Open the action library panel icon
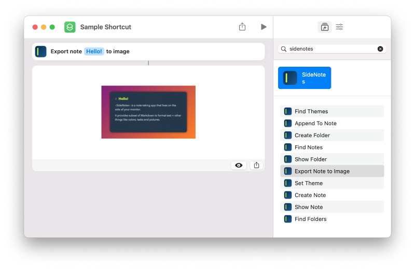This screenshot has width=415, height=269. tap(325, 27)
